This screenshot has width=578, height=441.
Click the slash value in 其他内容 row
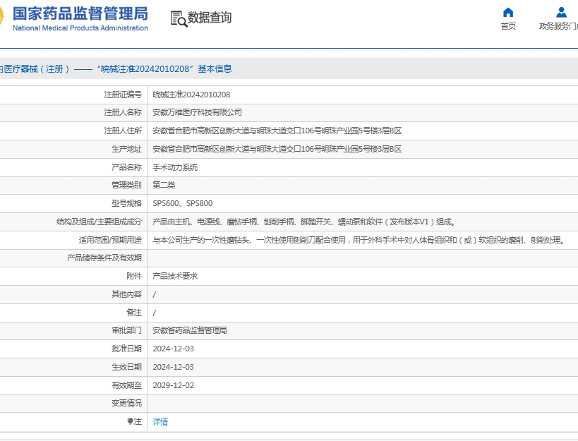(x=154, y=294)
